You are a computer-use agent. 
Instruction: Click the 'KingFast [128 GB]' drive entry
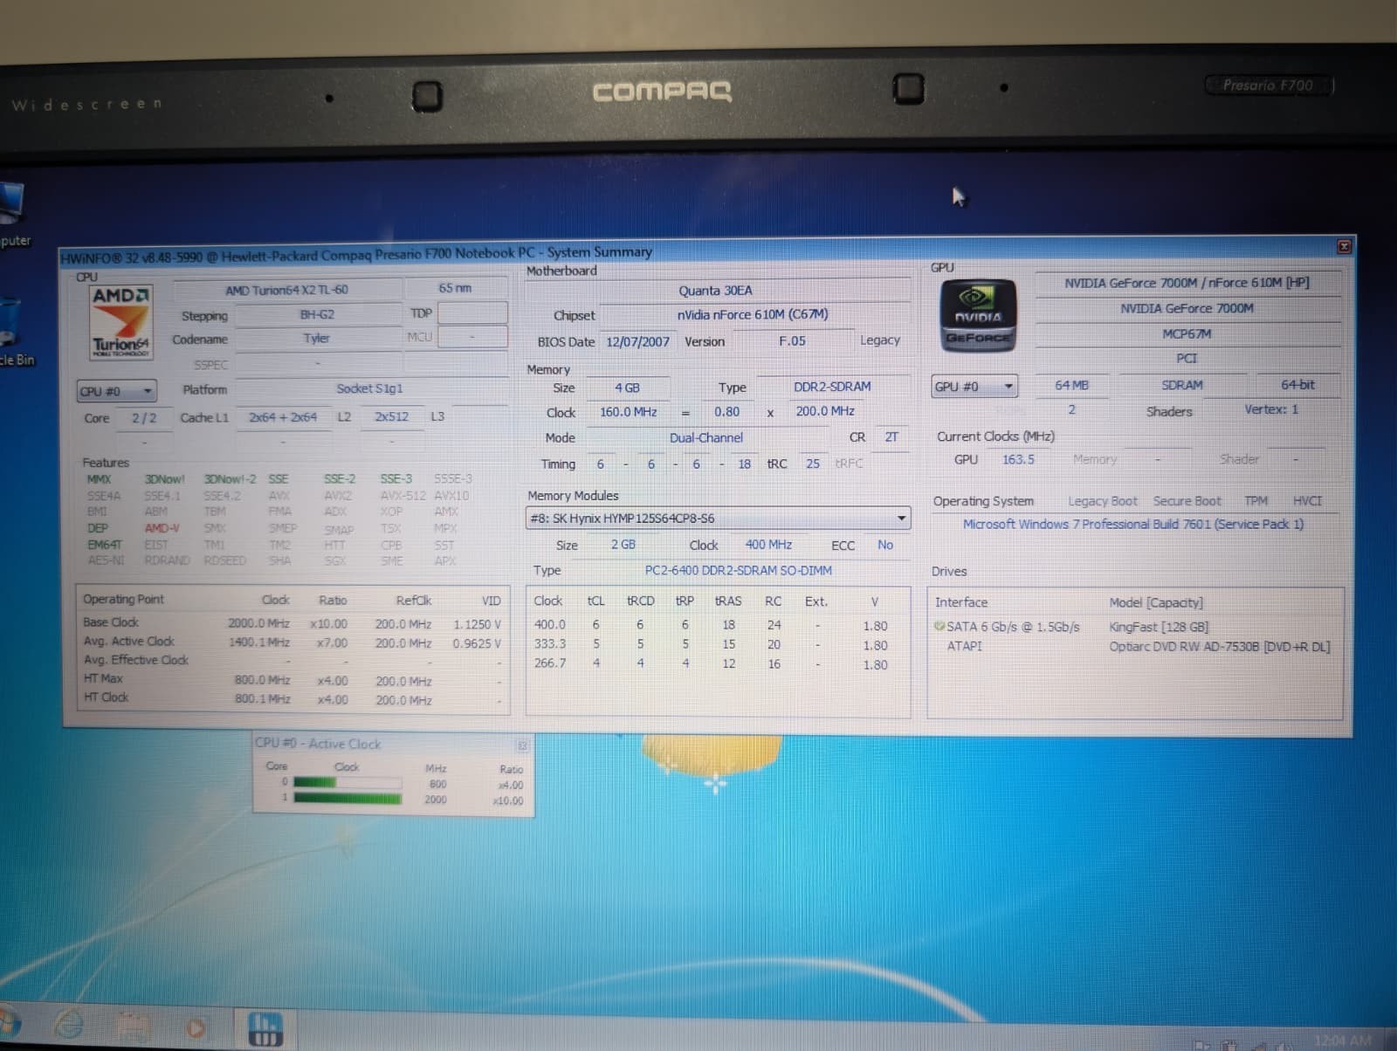click(x=1159, y=627)
